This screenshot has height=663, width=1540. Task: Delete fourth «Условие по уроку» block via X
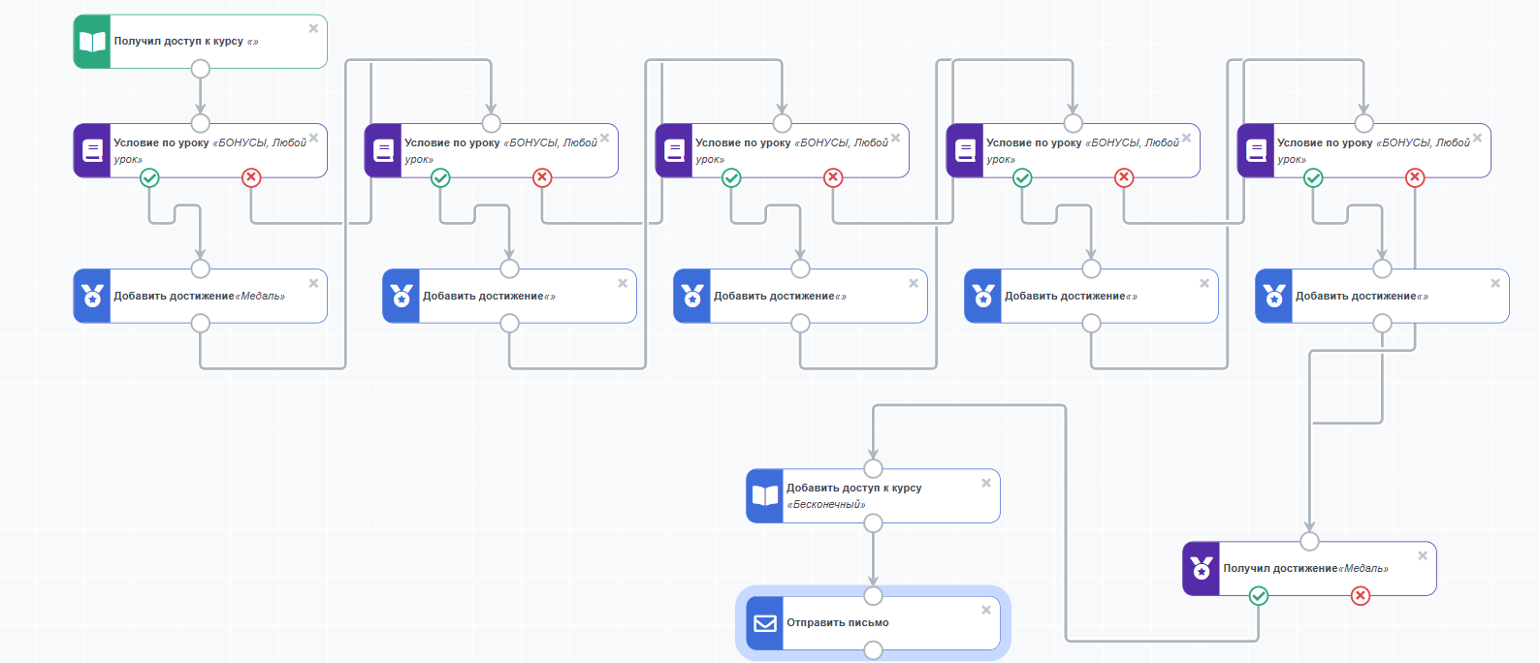pos(1186,138)
